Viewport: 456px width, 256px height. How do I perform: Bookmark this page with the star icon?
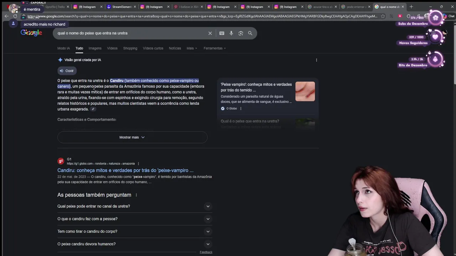383,16
